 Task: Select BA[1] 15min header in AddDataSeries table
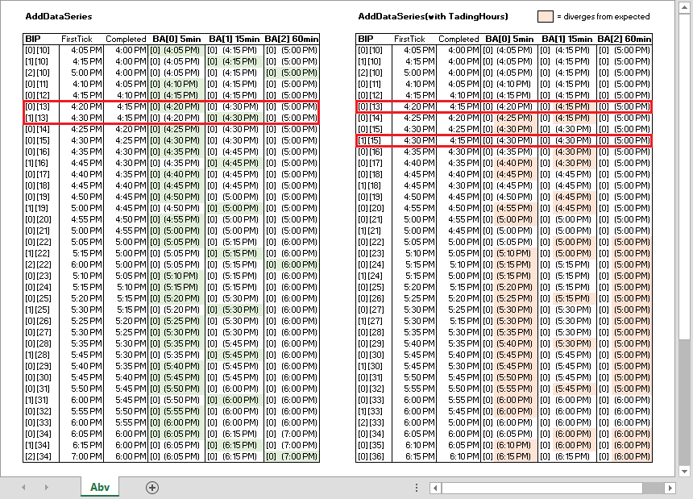pyautogui.click(x=234, y=39)
